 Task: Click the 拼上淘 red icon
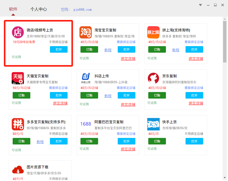153,32
